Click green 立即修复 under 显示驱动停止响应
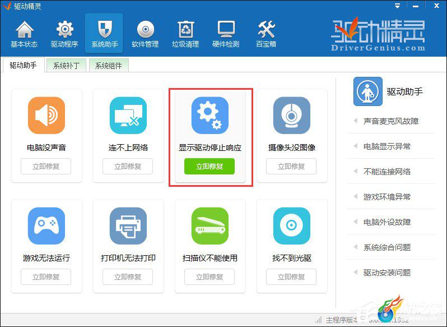 pyautogui.click(x=209, y=167)
